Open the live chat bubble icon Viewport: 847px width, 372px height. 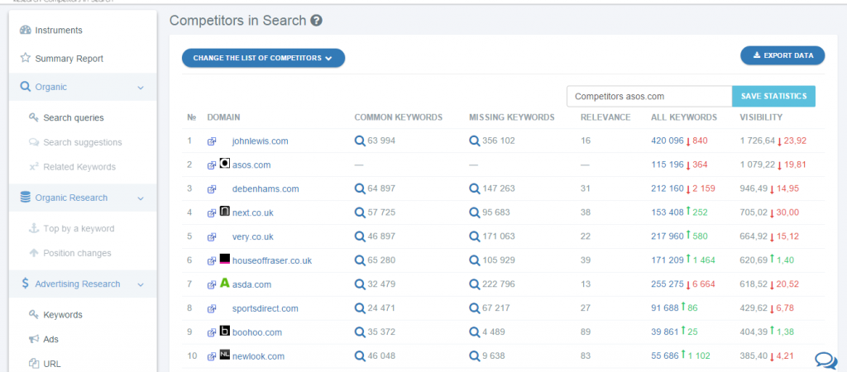coord(826,360)
